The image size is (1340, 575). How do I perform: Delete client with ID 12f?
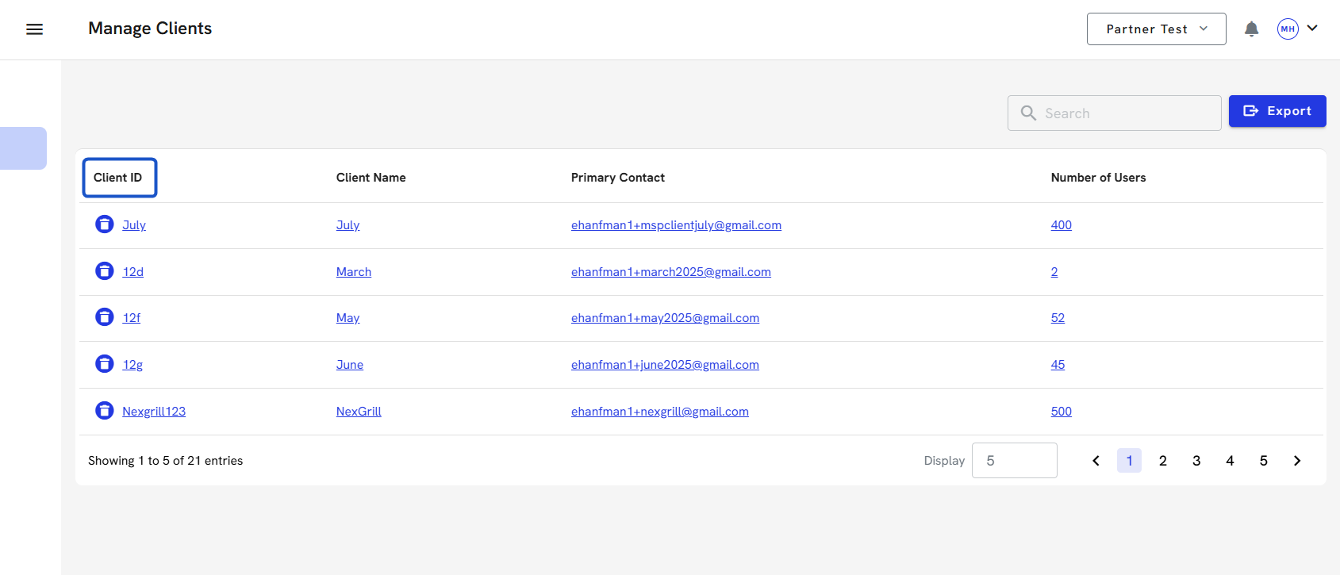tap(105, 317)
